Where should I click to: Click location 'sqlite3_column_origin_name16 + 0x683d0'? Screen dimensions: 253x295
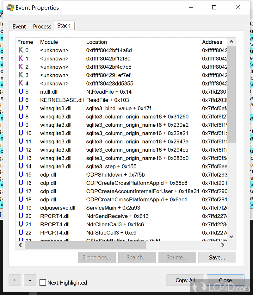(137, 158)
